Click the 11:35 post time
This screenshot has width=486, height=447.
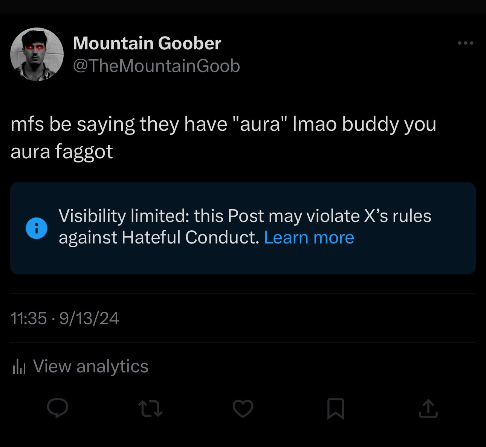tap(29, 318)
